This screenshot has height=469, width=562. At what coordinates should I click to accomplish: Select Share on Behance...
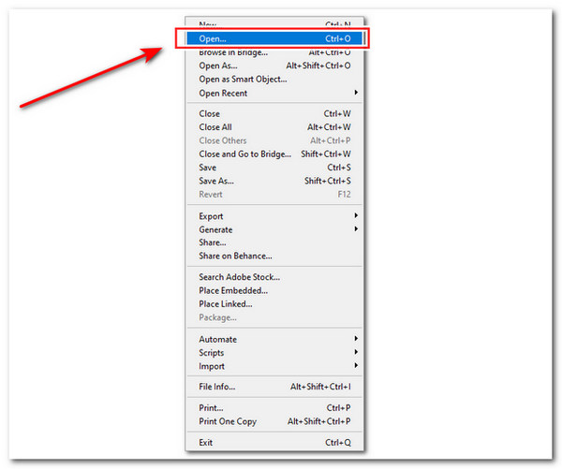point(274,256)
